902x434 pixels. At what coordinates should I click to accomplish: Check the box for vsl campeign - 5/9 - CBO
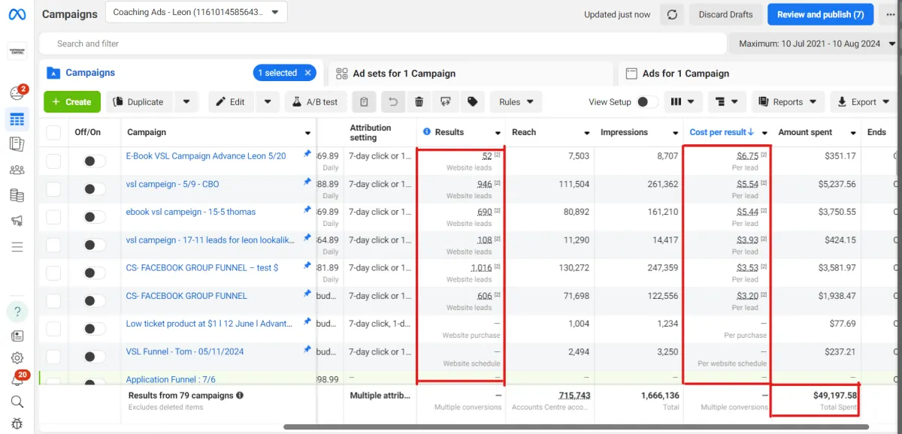pos(53,188)
